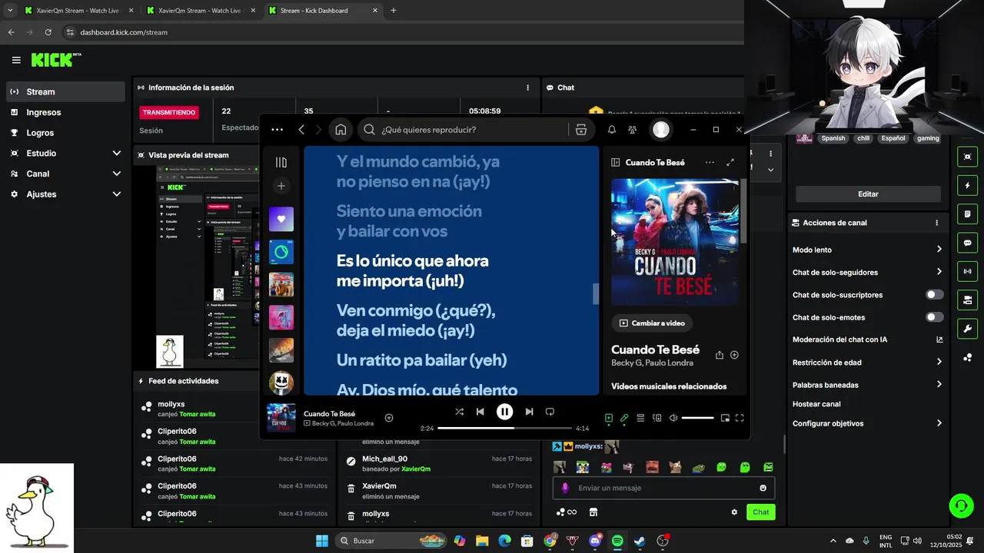Viewport: 984px width, 553px height.
Task: Open the Spotify queue icon
Action: pos(640,418)
